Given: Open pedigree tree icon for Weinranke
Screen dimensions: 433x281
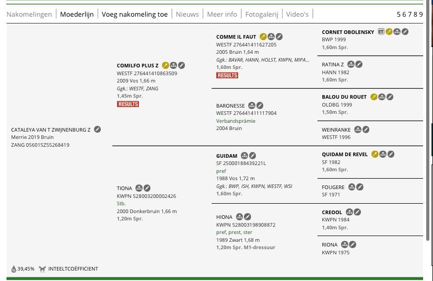Looking at the screenshot, I should [x=358, y=130].
